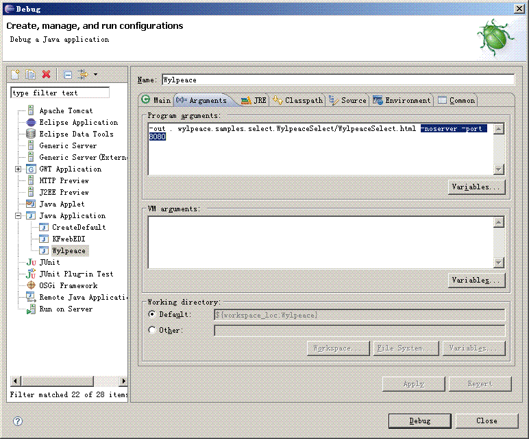Collapse the Java Application tree node
The width and height of the screenshot is (529, 439).
(19, 215)
